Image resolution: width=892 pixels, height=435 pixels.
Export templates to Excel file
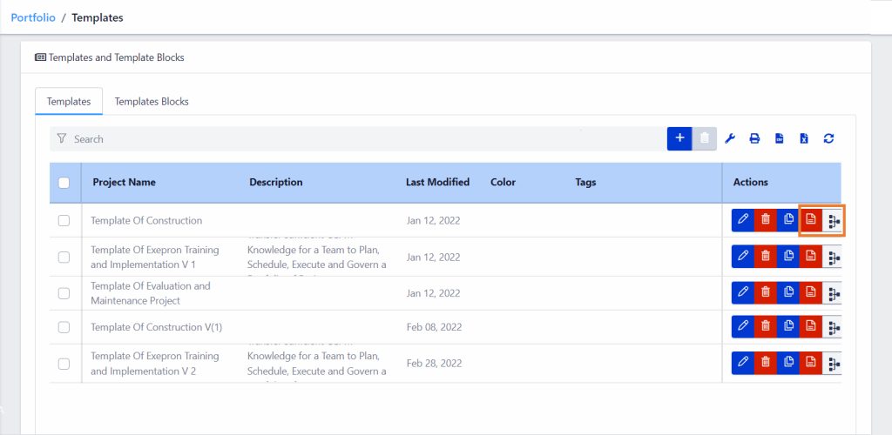(x=804, y=138)
